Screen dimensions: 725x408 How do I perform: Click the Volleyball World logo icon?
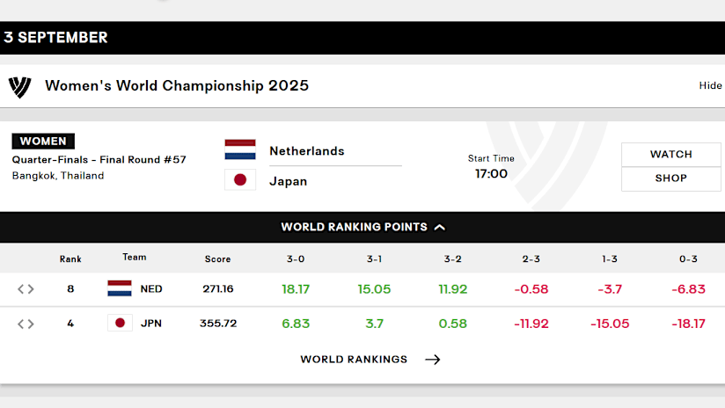(19, 86)
